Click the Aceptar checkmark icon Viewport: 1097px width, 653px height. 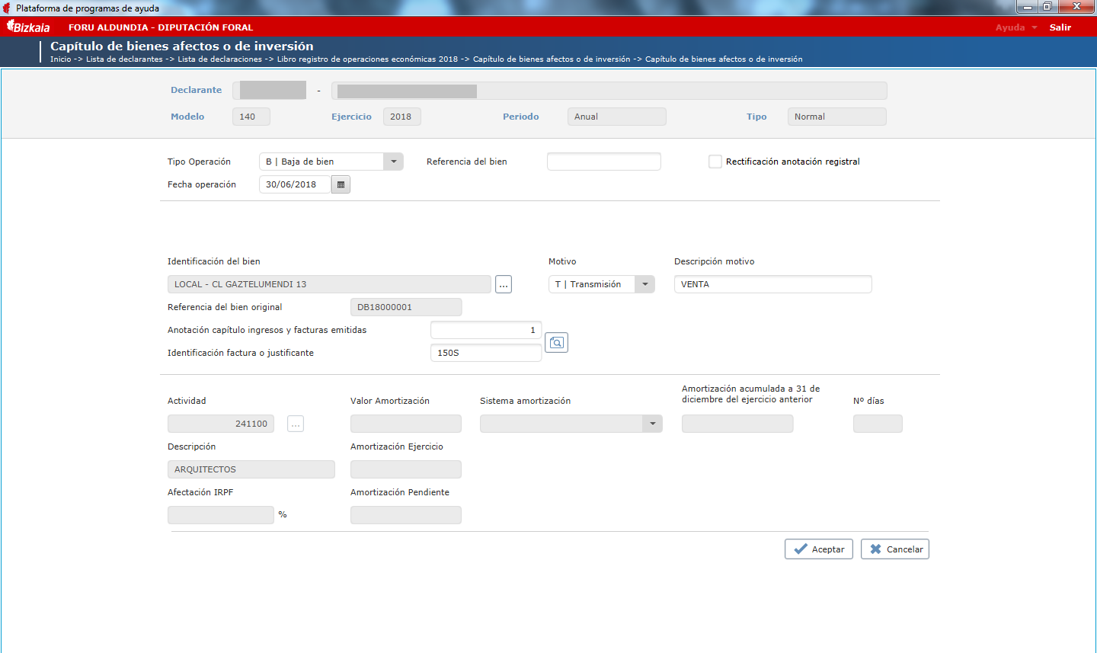(x=801, y=549)
